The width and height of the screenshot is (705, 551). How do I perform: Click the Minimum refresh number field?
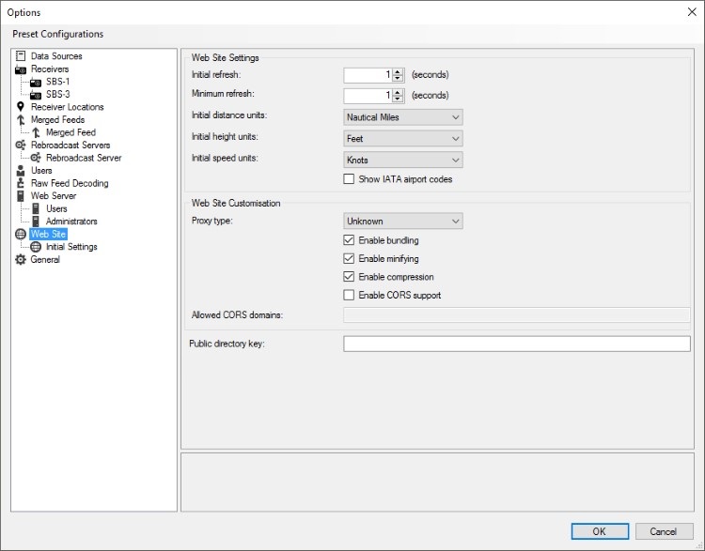click(368, 96)
